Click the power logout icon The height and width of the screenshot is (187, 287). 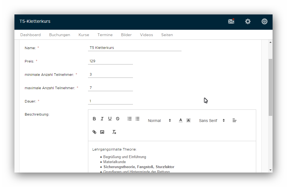tap(264, 21)
